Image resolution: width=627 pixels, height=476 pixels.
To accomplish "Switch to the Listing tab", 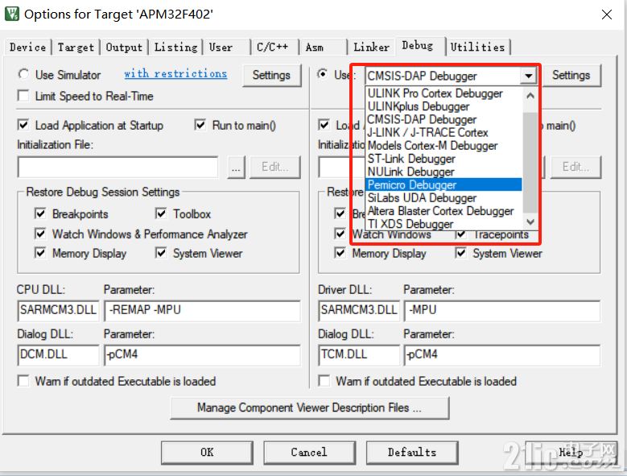I will pyautogui.click(x=176, y=48).
